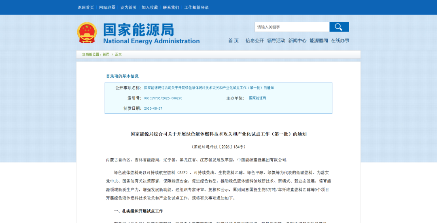The height and width of the screenshot is (223, 437).
Task: Focus the keyword search input field
Action: click(x=292, y=27)
